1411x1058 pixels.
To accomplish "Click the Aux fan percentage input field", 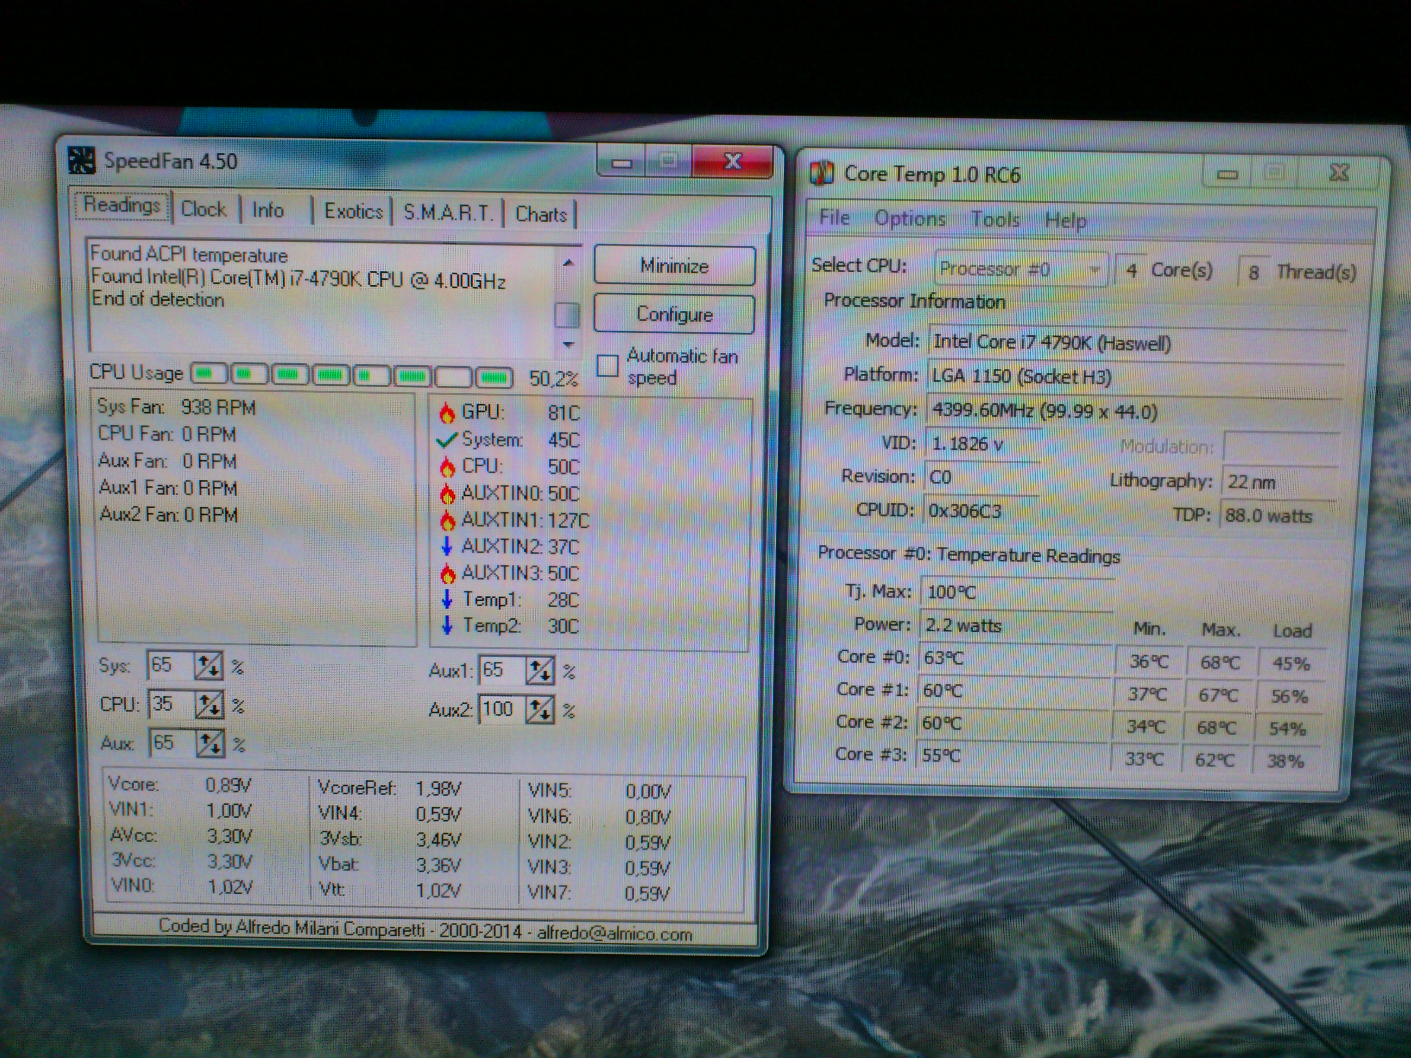I will click(172, 743).
